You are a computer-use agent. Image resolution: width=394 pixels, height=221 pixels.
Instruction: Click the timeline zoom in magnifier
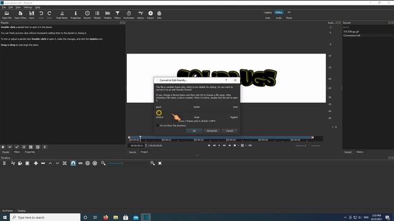(153, 163)
